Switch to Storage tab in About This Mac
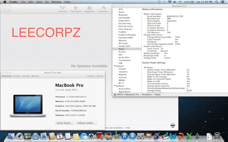228x142 pixels. coord(26,76)
